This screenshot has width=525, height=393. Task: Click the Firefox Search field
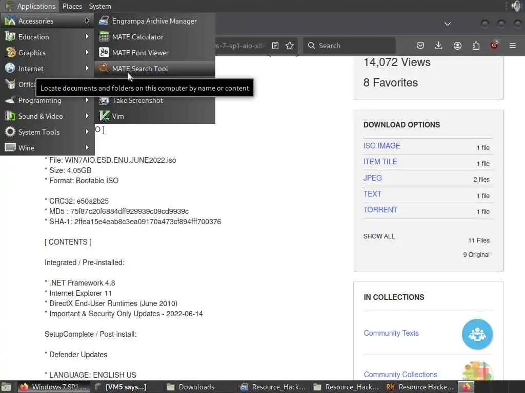[x=349, y=46]
